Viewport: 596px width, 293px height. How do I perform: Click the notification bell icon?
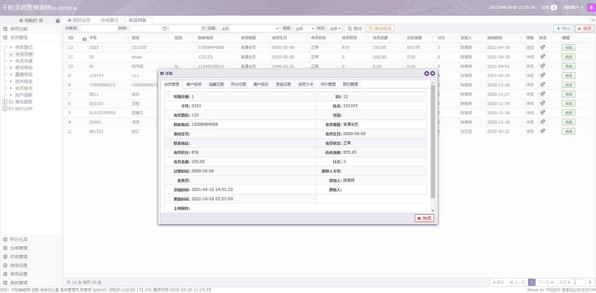click(x=591, y=7)
